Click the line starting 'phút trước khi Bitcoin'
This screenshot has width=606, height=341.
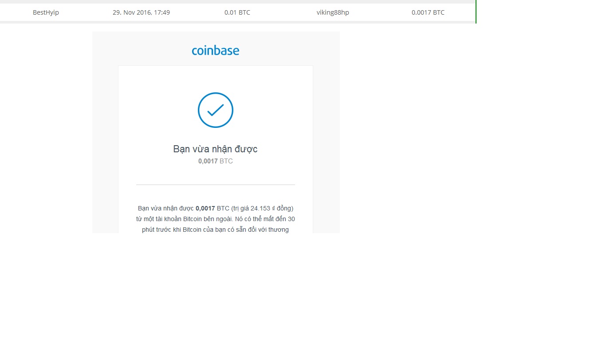(x=216, y=230)
